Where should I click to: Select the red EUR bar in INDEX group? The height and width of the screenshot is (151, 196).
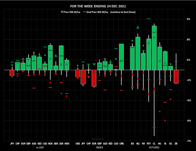[94, 78]
